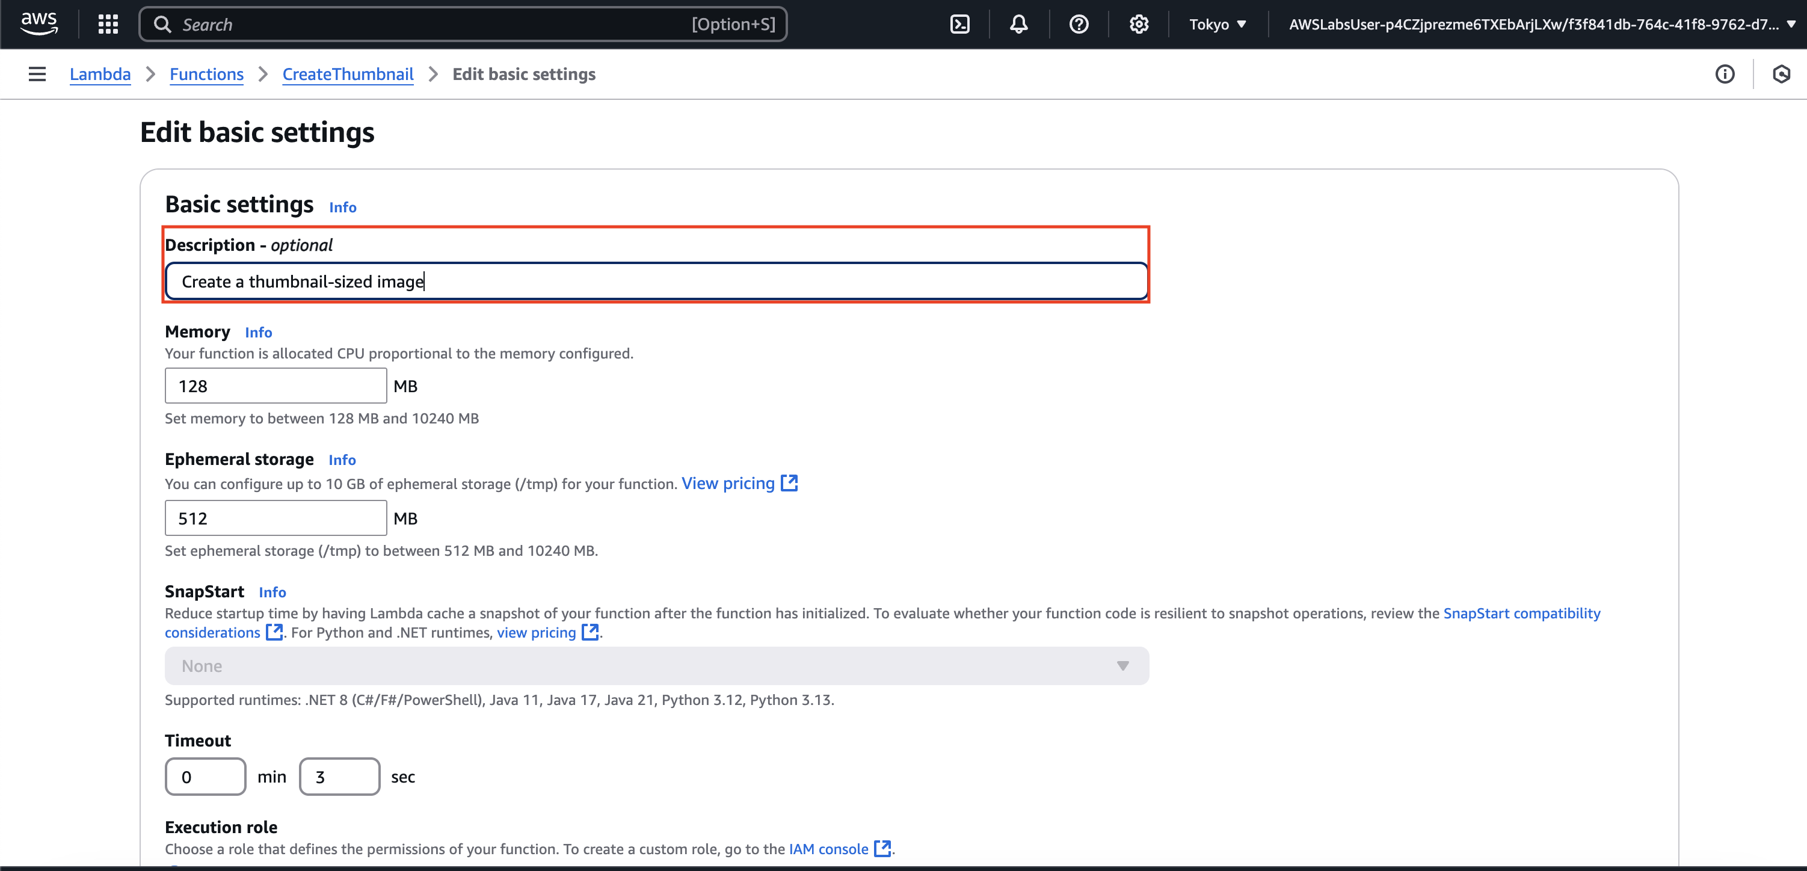Go to Lambda breadcrumb link
This screenshot has width=1807, height=871.
pos(100,75)
